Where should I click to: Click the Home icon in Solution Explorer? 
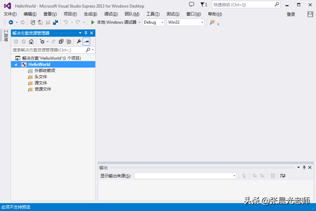tap(31, 42)
